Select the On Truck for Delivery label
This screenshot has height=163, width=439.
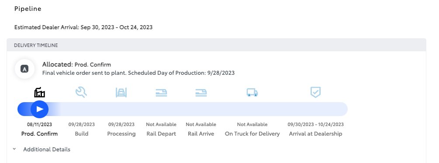252,134
